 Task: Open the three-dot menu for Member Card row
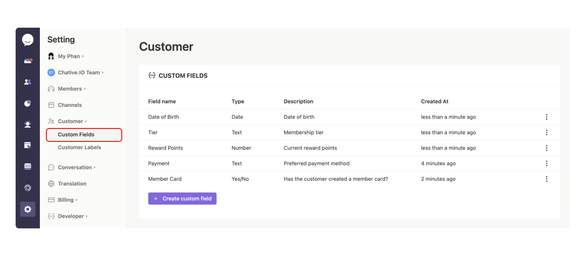546,179
